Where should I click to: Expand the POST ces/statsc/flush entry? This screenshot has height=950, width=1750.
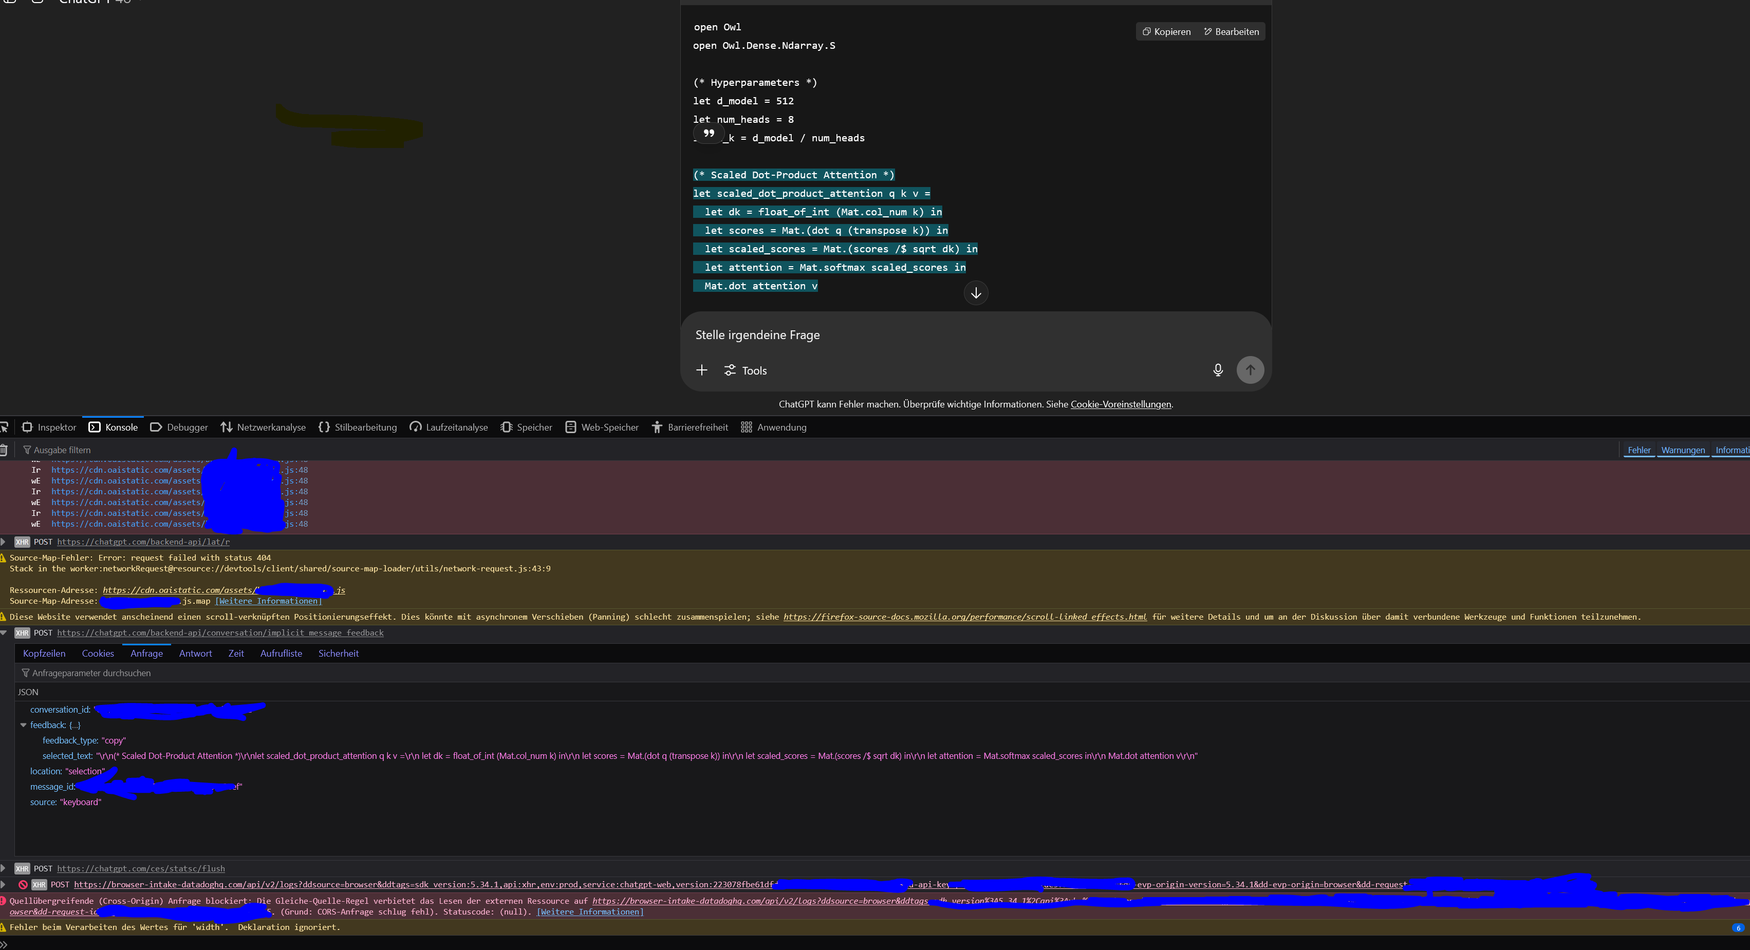pos(4,868)
